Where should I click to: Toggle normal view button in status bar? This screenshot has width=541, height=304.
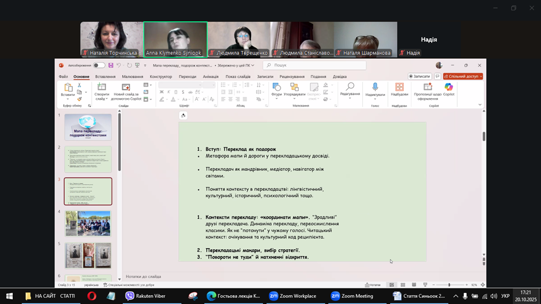(x=392, y=285)
